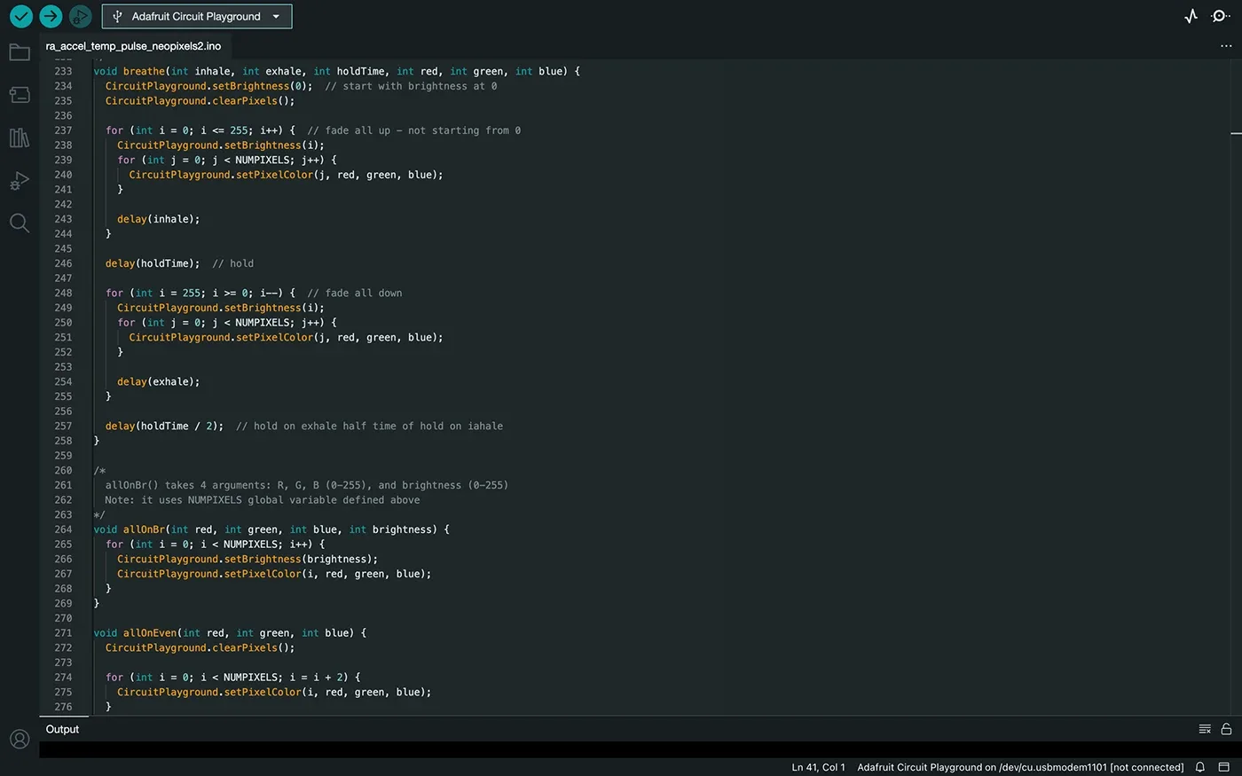Open notifications bell in status bar
This screenshot has width=1242, height=776.
[x=1200, y=767]
